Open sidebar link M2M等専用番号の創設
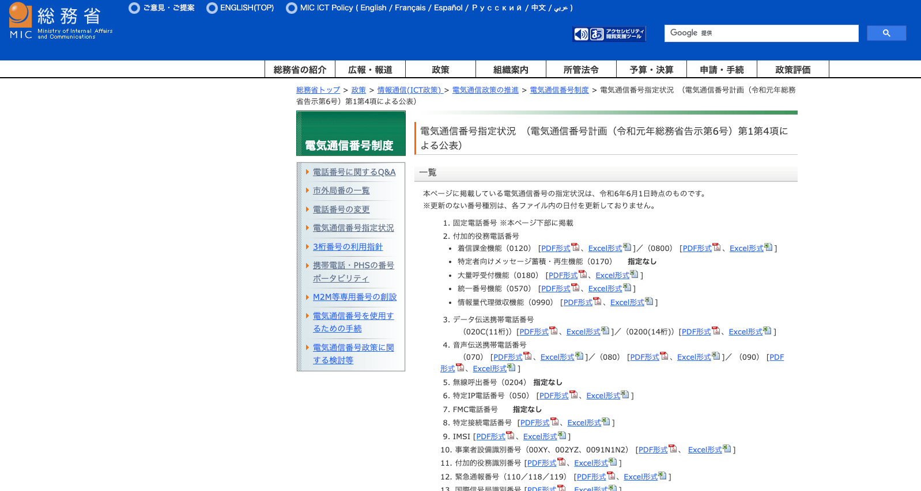Viewport: 921px width, 491px height. point(354,297)
